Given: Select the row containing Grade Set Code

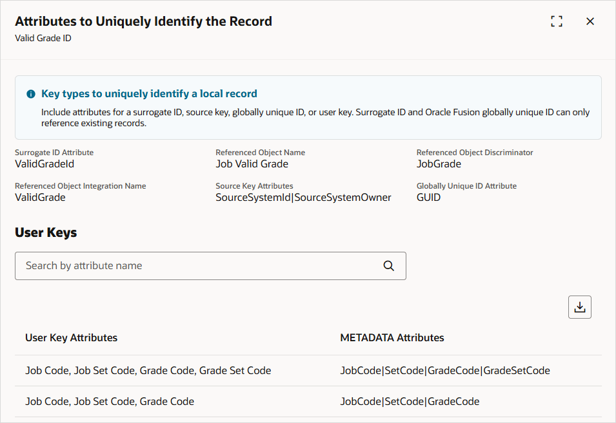Looking at the screenshot, I should click(x=148, y=370).
